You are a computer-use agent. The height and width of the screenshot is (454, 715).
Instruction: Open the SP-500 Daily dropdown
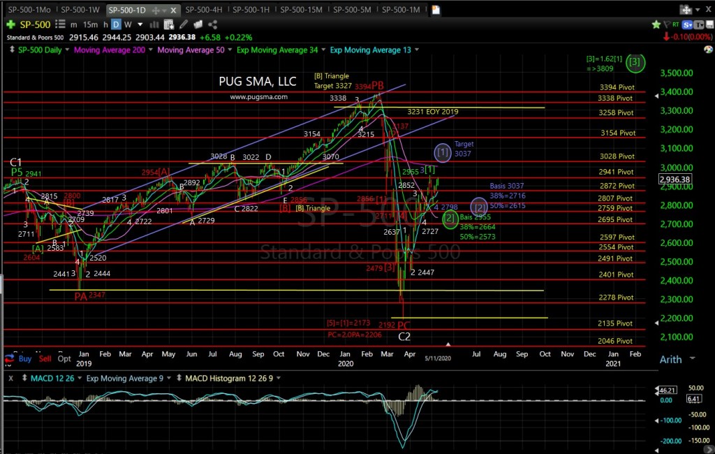pyautogui.click(x=67, y=50)
